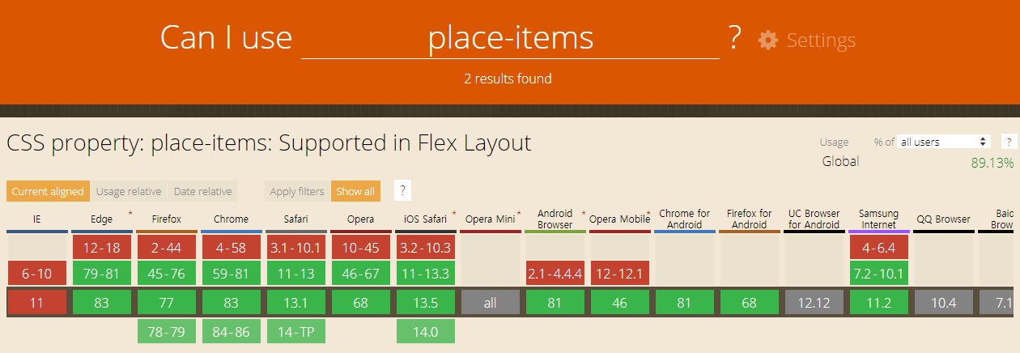Select Edge 12-18 cell
1020x353 pixels.
(101, 247)
